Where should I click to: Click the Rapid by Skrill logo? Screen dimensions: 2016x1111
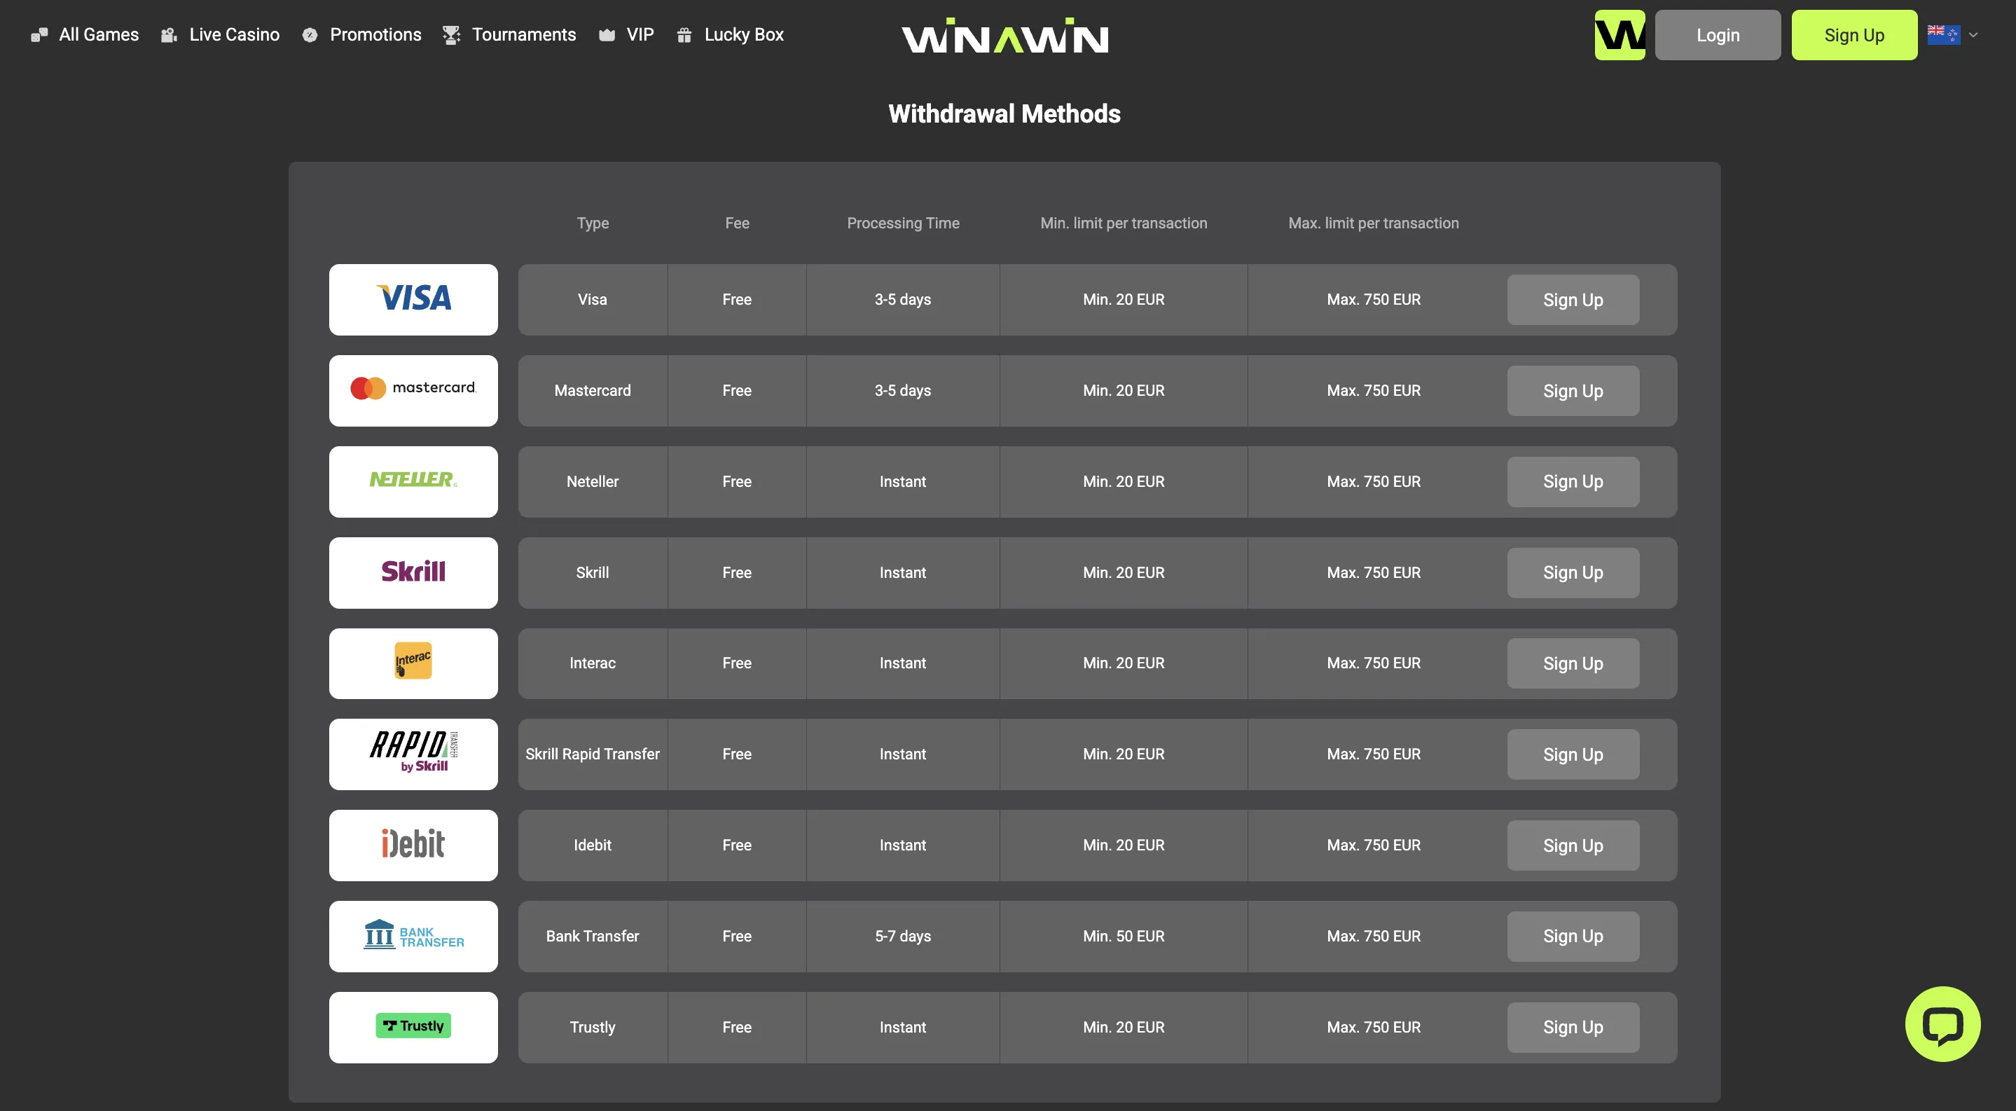[x=413, y=754]
